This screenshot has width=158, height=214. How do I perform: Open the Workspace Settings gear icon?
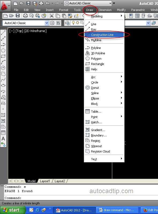52,23
